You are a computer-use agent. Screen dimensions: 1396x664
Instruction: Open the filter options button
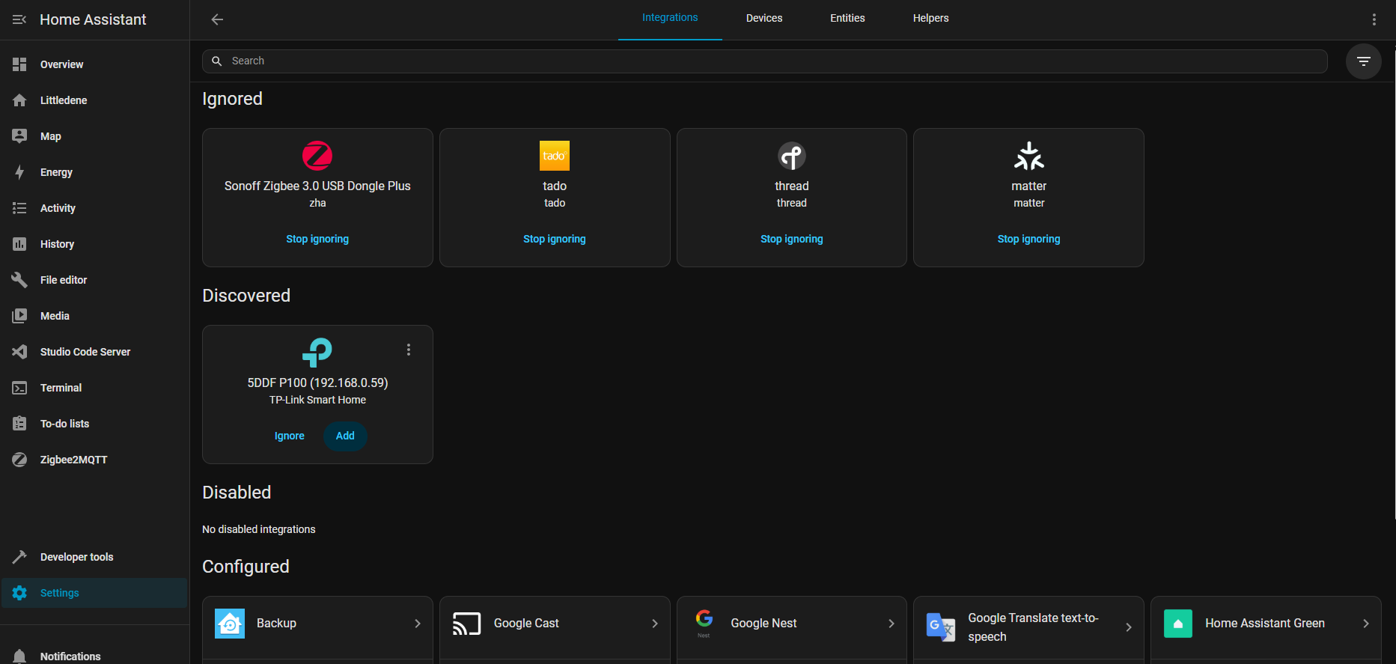click(1364, 61)
